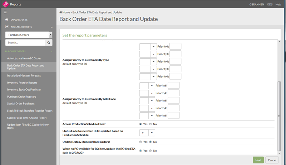
Task: Collapse the Purchase Orders list chevron
Action: point(52,52)
